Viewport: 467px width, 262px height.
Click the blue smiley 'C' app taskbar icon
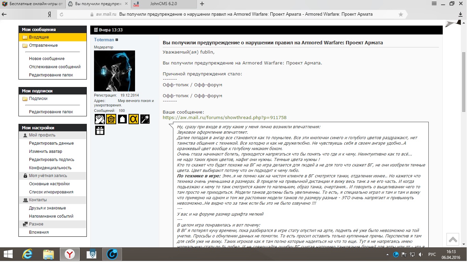pyautogui.click(x=112, y=254)
